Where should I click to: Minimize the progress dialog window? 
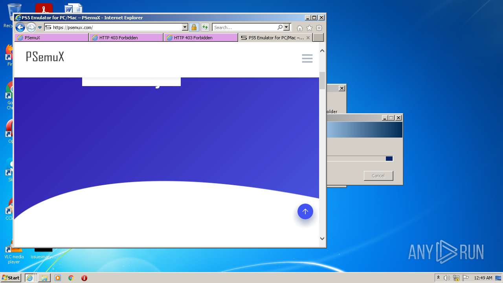tap(385, 118)
